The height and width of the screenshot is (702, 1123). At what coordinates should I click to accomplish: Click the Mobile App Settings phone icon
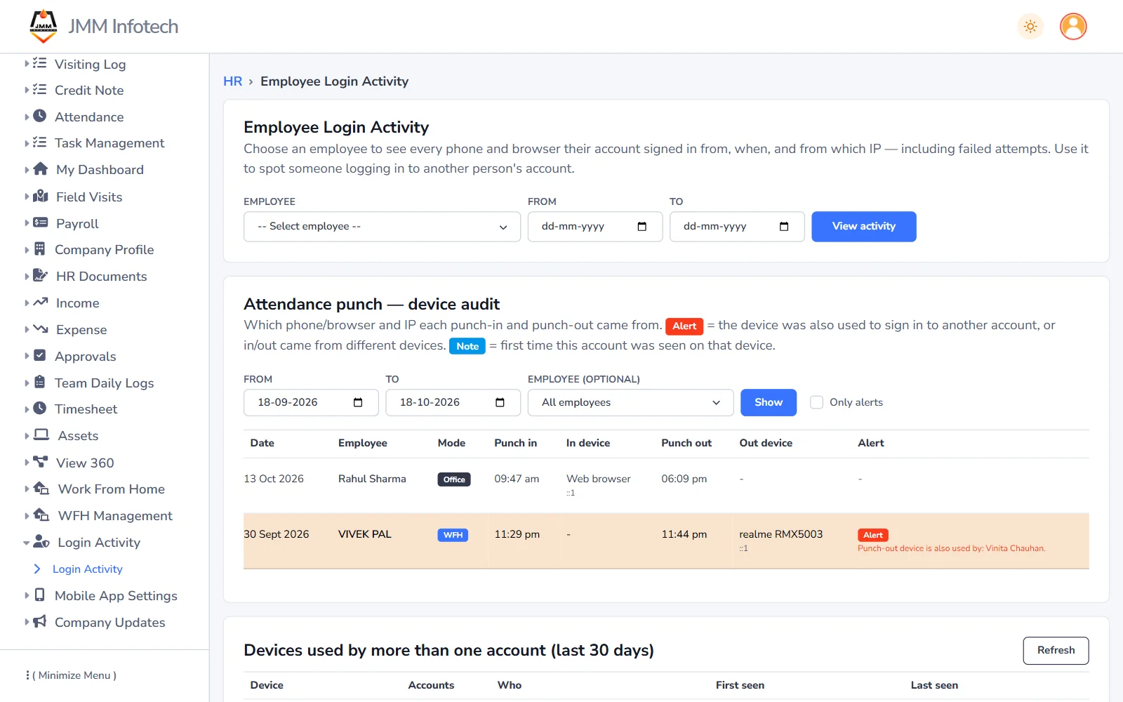(40, 595)
